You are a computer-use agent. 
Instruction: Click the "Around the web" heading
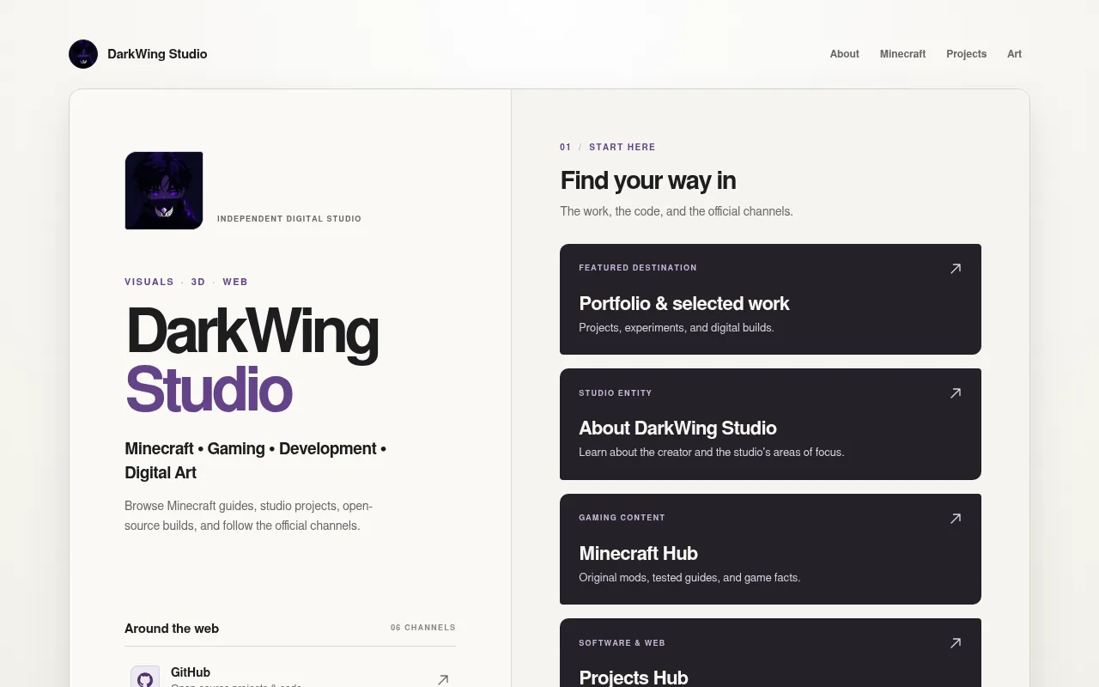(172, 629)
